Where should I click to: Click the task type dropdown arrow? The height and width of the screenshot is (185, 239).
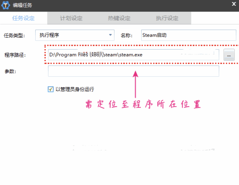click(110, 35)
